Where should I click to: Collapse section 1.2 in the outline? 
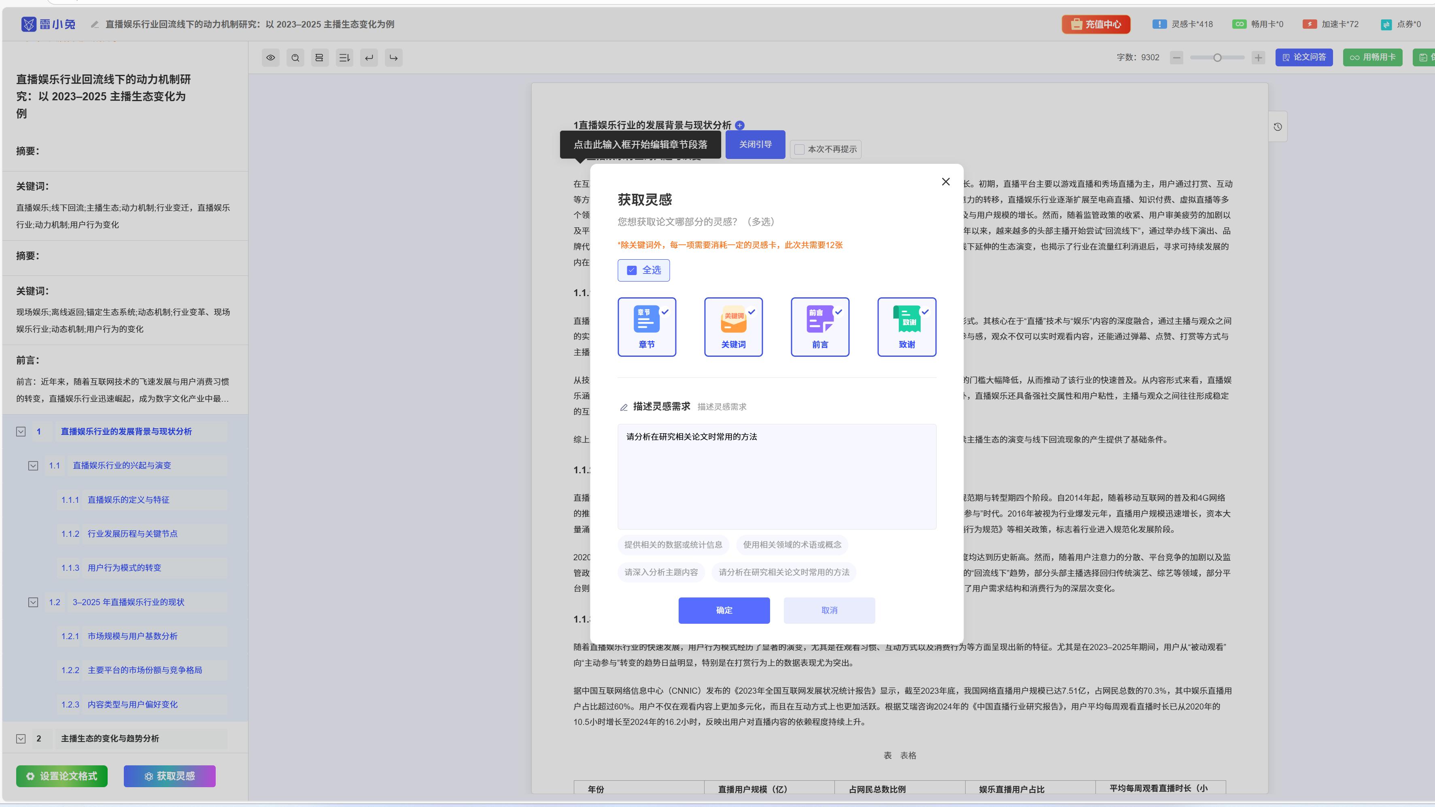point(34,602)
